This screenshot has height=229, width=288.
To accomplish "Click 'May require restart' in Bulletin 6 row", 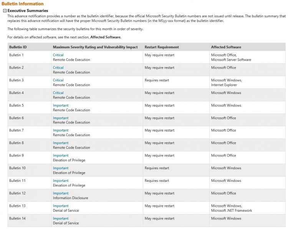I will (159, 118).
